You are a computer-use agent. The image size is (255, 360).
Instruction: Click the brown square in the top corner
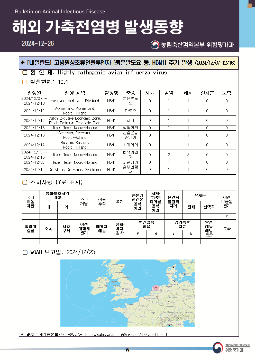click(x=250, y=6)
